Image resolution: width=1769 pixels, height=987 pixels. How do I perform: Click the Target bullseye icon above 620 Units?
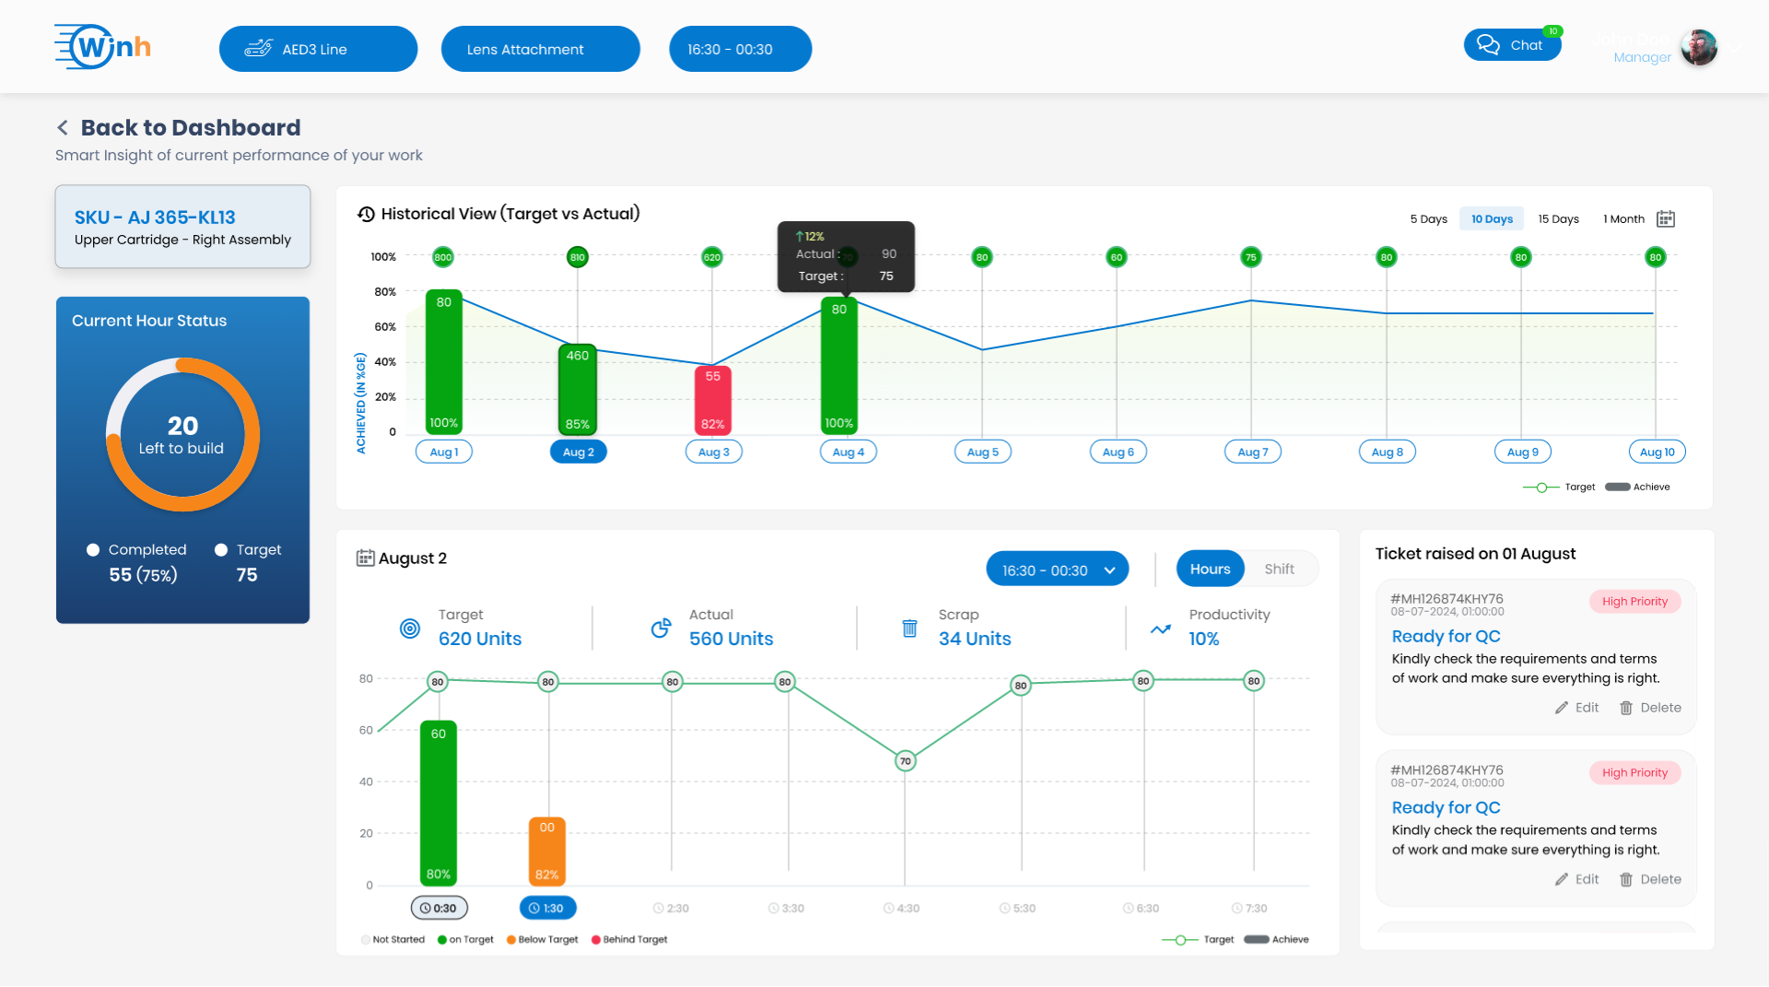coord(409,629)
